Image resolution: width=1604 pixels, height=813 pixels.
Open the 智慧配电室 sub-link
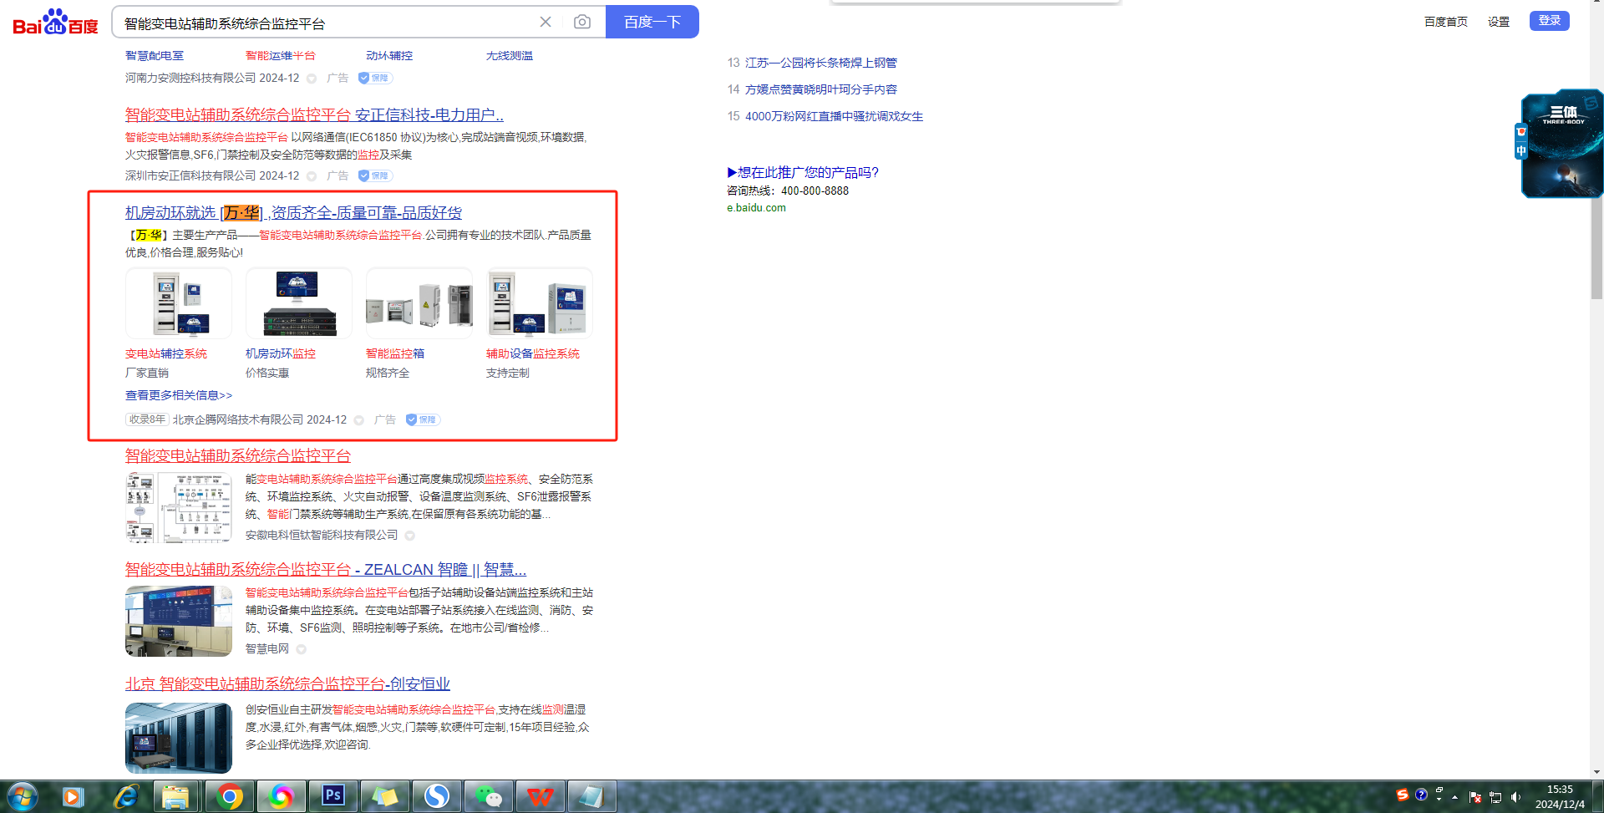[155, 56]
